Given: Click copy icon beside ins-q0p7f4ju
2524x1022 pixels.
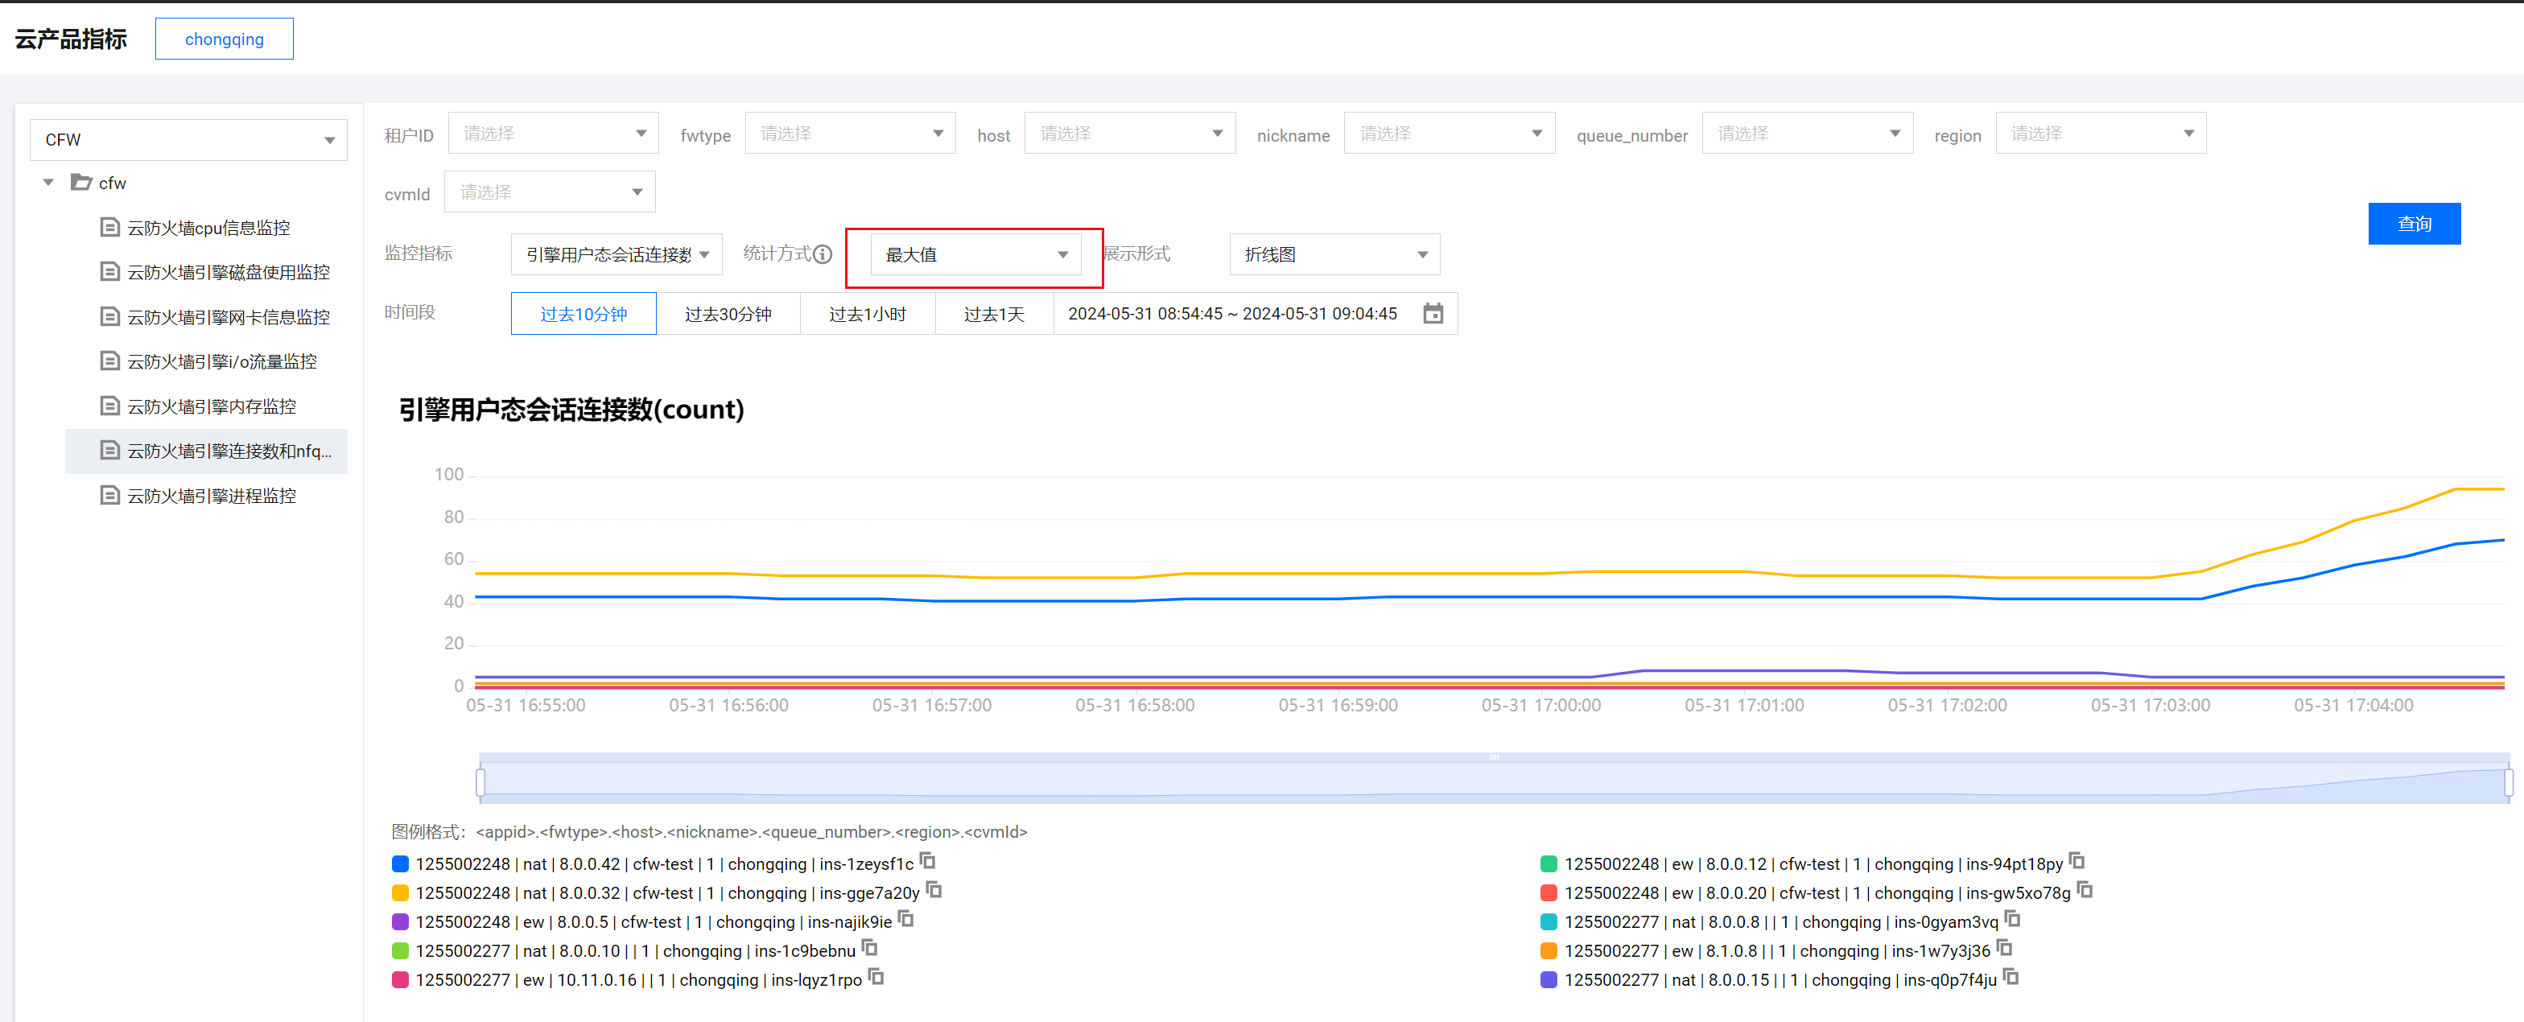Looking at the screenshot, I should click(x=2011, y=977).
